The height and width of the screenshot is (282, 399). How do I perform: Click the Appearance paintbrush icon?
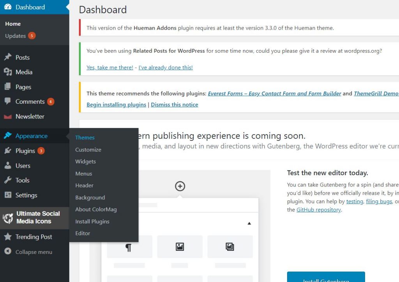(x=8, y=135)
